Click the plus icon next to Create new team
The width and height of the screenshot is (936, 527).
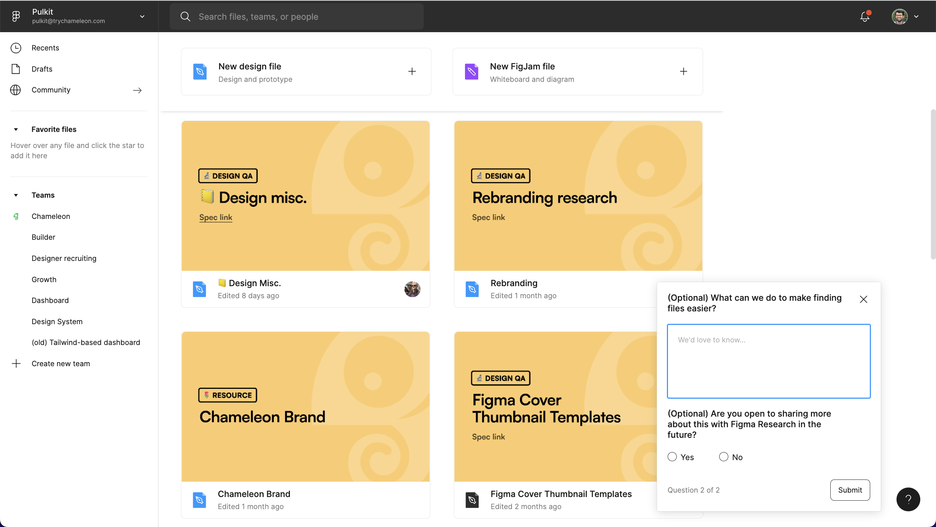(x=16, y=364)
